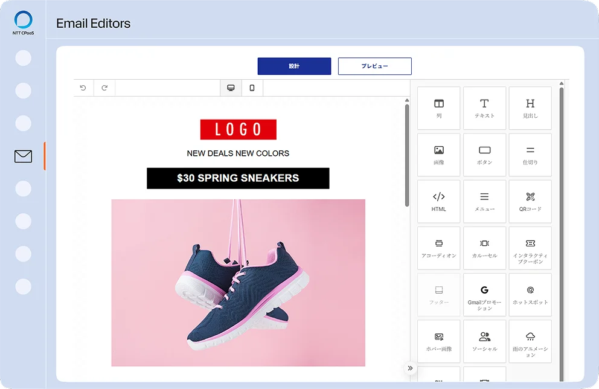Switch to mobile view mode
This screenshot has width=599, height=389.
252,88
